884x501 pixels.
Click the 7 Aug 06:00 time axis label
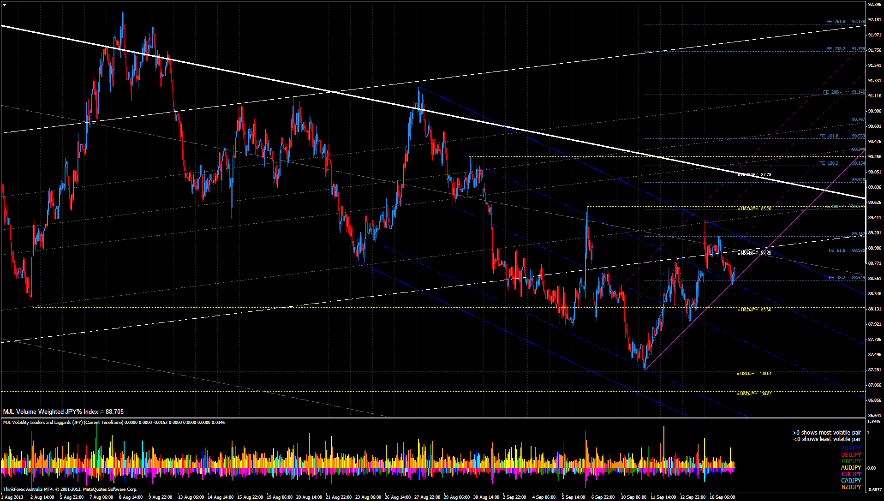click(x=101, y=497)
